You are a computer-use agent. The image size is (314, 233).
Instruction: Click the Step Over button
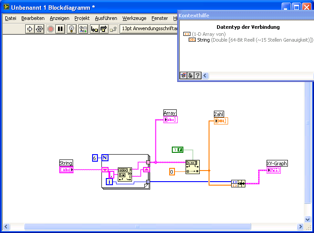[x=104, y=29]
